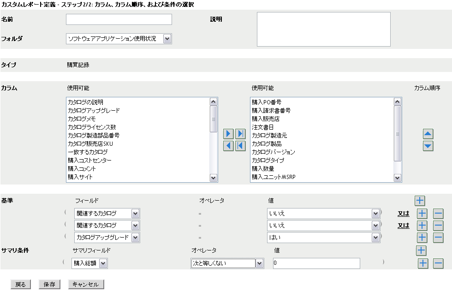Click the move-right arrow between column lists
452x292 pixels.
[x=228, y=134]
